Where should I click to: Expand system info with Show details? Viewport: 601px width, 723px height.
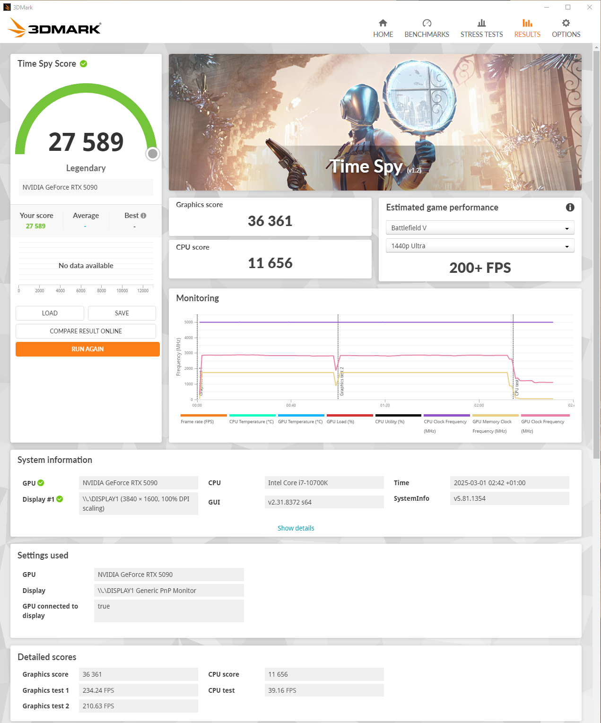(x=296, y=528)
